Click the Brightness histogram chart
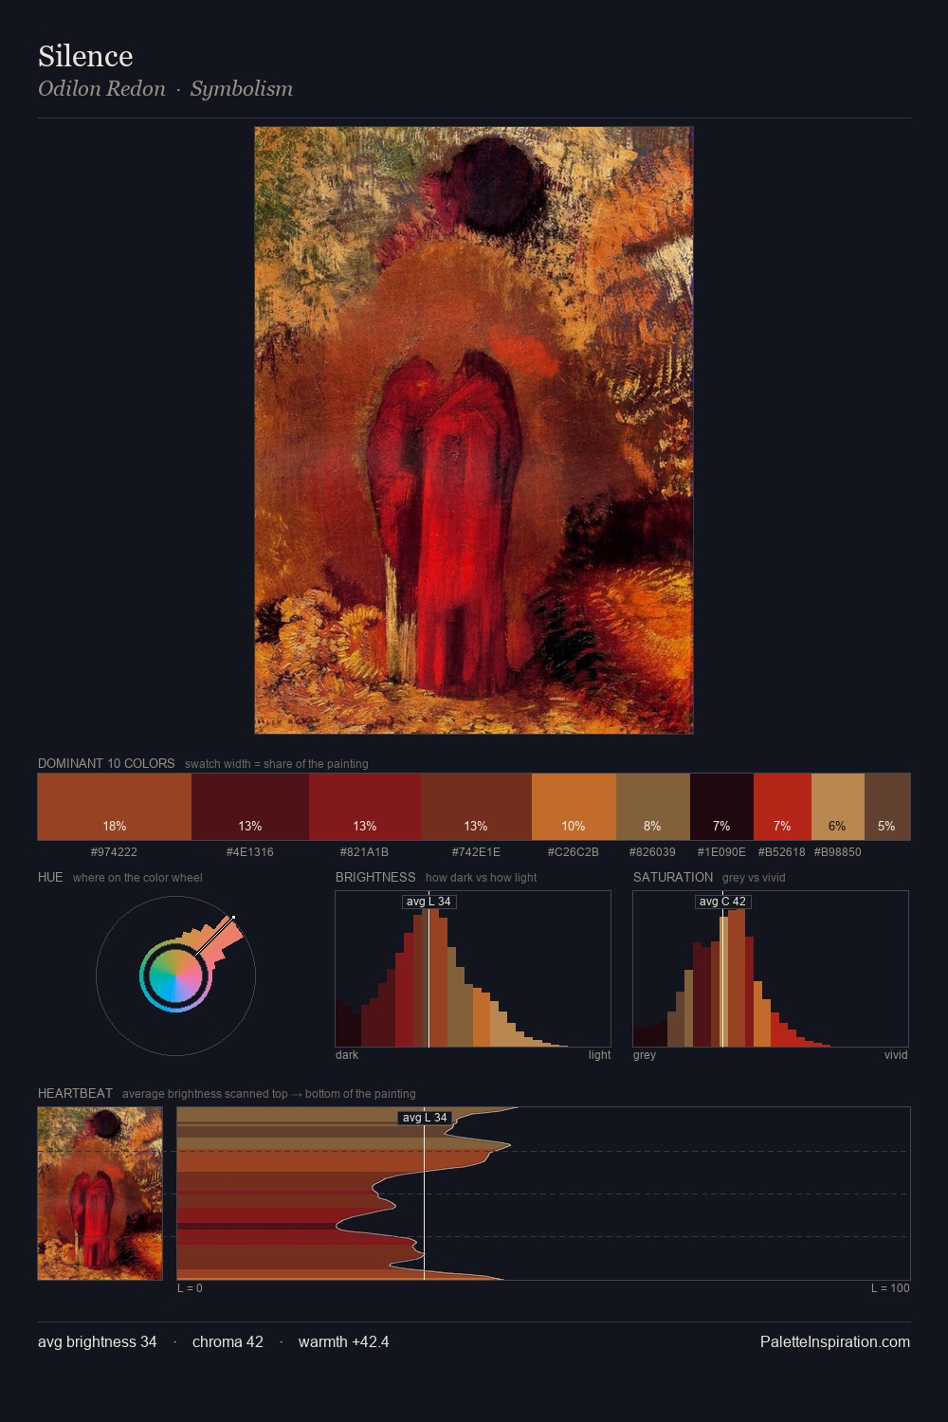 click(x=473, y=969)
